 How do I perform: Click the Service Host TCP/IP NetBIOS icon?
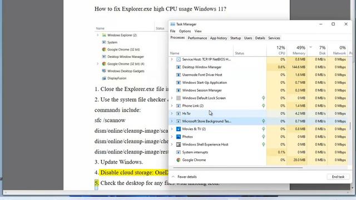point(179,59)
